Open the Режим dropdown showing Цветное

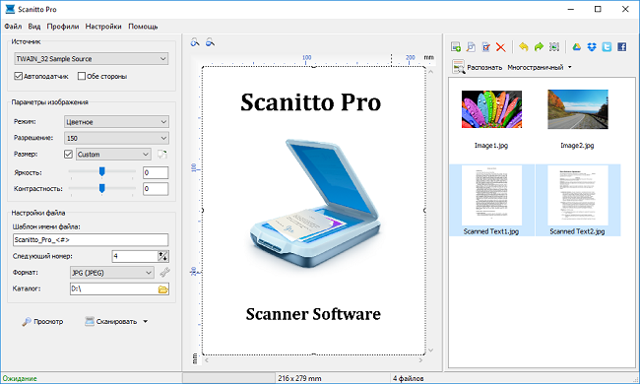[116, 122]
